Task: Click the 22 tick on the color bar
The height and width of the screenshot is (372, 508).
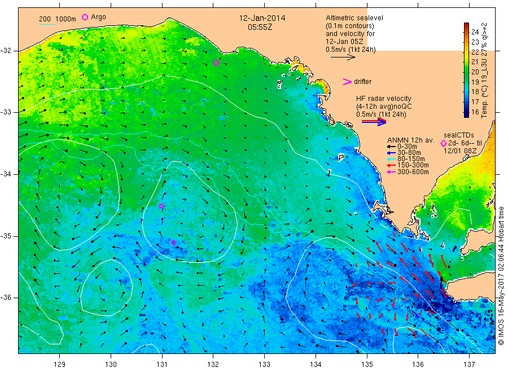Action: [475, 52]
